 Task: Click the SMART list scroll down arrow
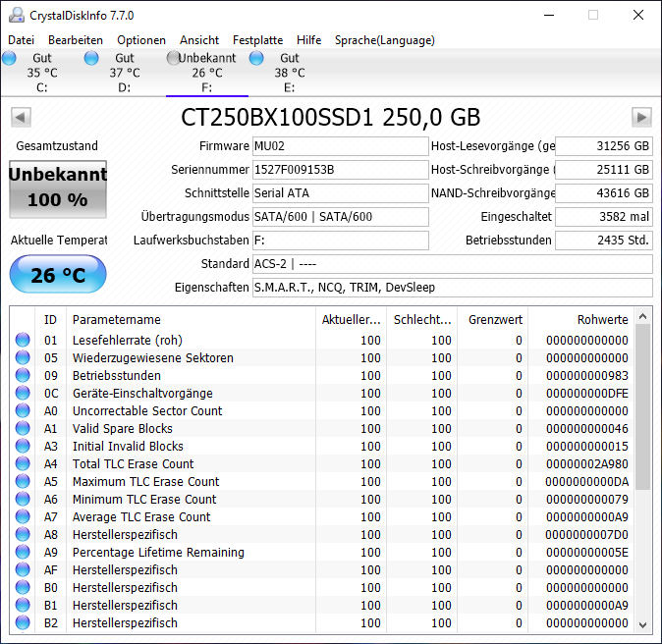643,625
